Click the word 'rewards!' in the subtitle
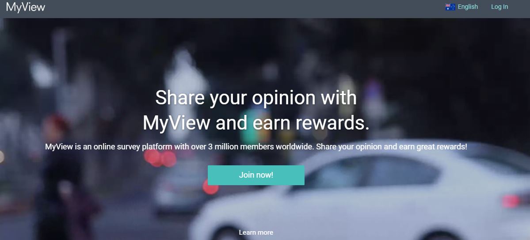The height and width of the screenshot is (240, 530). coord(451,147)
